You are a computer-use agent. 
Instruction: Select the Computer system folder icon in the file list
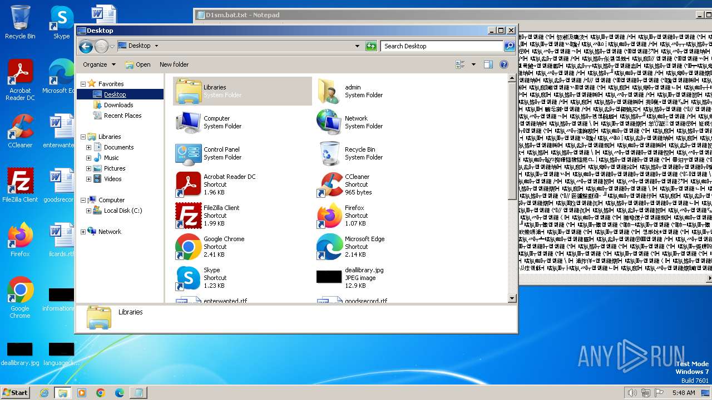tap(189, 122)
